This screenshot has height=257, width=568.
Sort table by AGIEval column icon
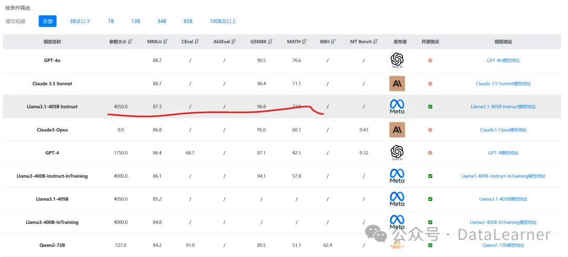click(234, 42)
